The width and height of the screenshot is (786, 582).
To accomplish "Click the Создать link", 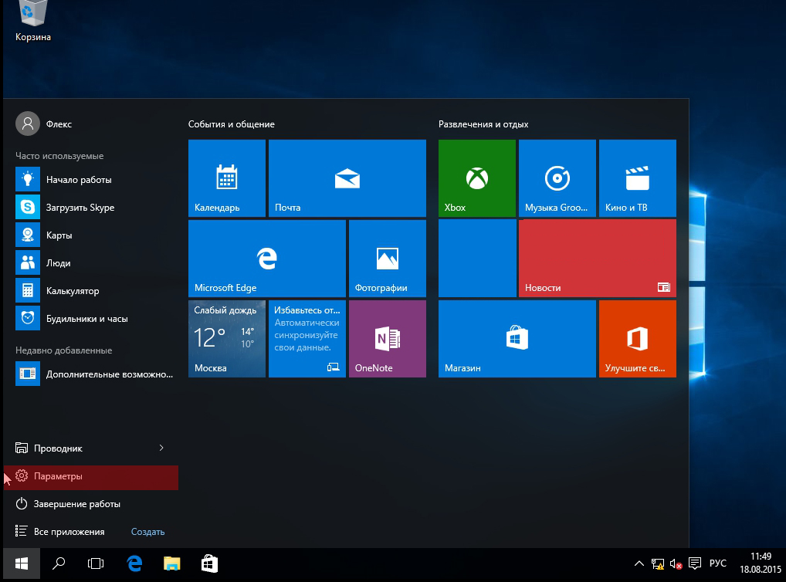I will coord(148,532).
